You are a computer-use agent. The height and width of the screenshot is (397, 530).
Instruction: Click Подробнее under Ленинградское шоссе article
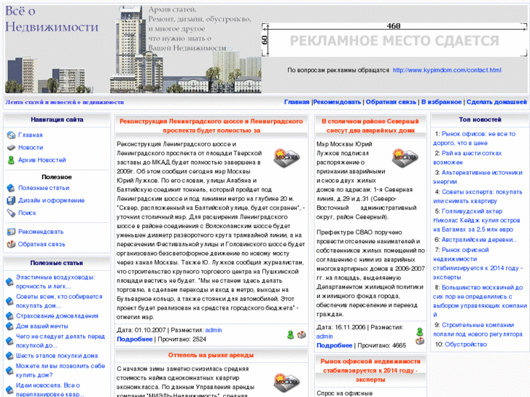135,339
